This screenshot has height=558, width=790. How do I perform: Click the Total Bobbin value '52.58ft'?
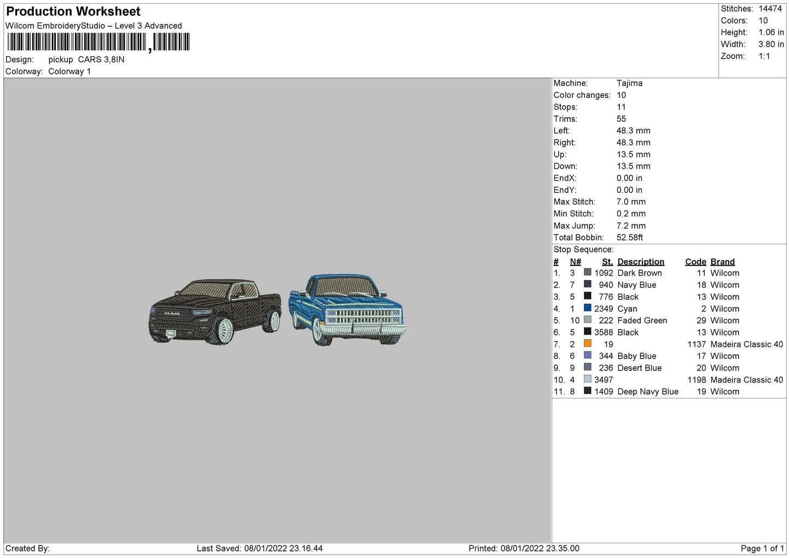pyautogui.click(x=630, y=237)
